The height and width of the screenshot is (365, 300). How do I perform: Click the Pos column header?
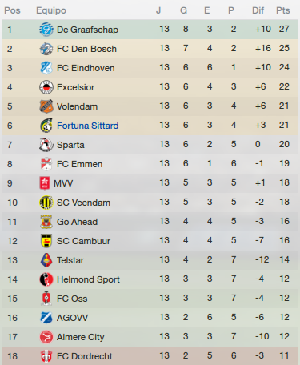point(12,10)
